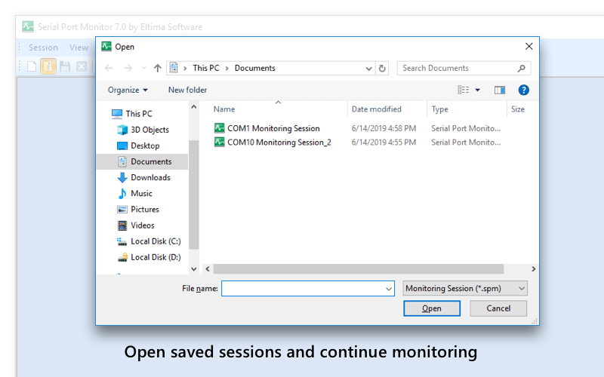Click the file list horizontal scrollbar thumb
The height and width of the screenshot is (377, 604).
(x=359, y=269)
